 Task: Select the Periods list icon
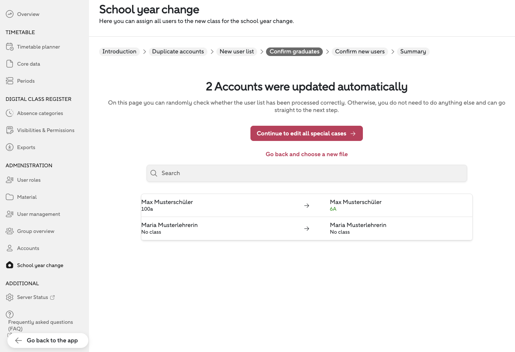coord(10,81)
